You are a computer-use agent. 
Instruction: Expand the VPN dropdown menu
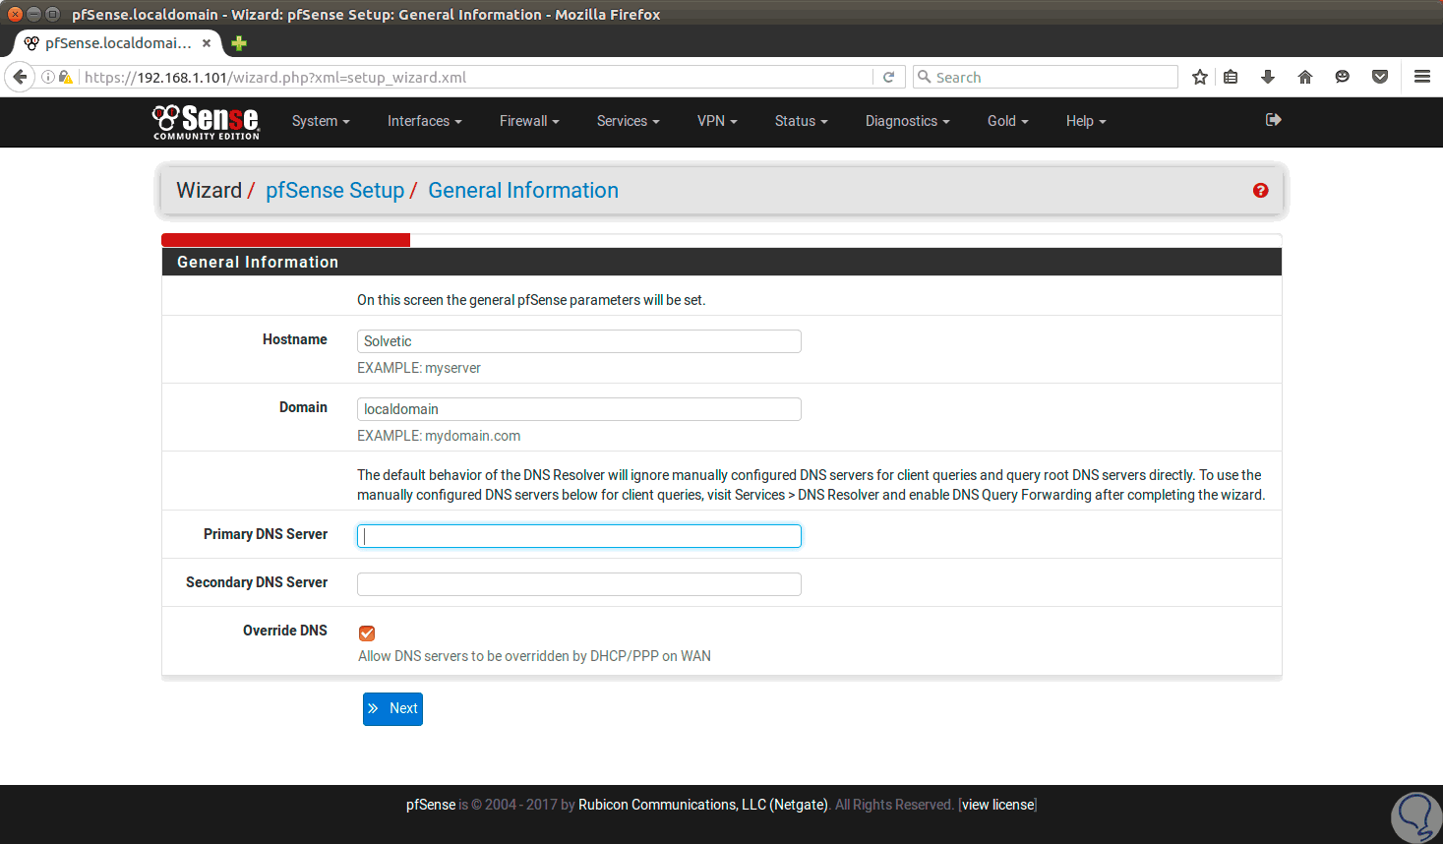(x=717, y=121)
